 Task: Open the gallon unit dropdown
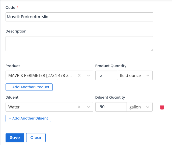coord(139,107)
